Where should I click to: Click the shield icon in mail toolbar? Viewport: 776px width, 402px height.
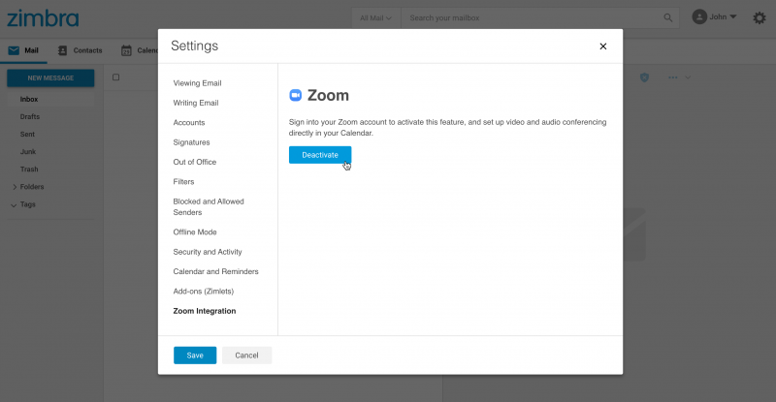[x=644, y=77]
